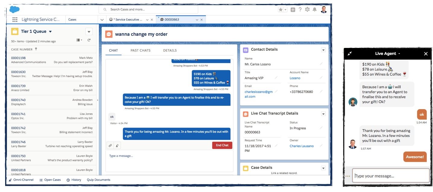The width and height of the screenshot is (433, 192).
Task: Open the Lozano account link
Action: (x=295, y=78)
